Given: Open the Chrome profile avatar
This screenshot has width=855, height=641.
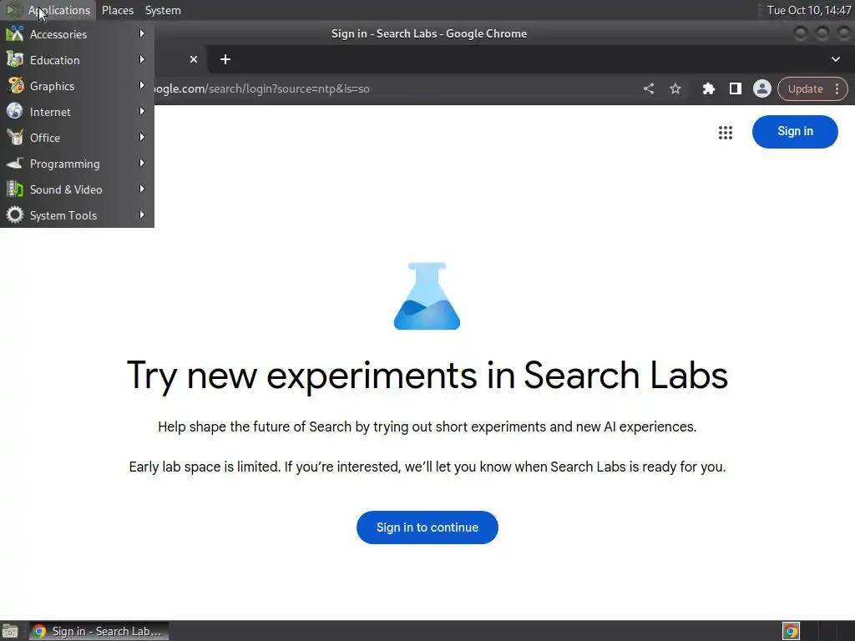Looking at the screenshot, I should tap(761, 88).
